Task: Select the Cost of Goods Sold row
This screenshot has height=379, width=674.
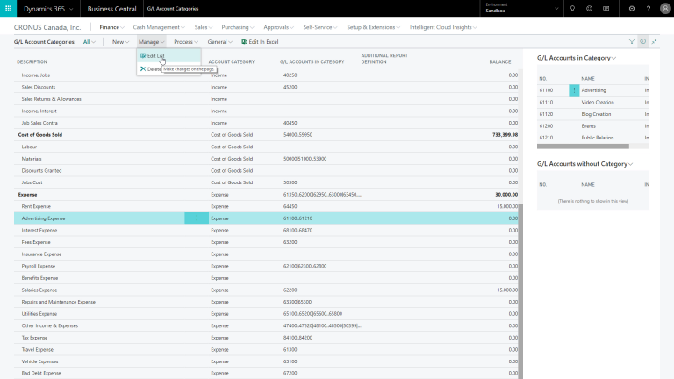Action: tap(267, 134)
